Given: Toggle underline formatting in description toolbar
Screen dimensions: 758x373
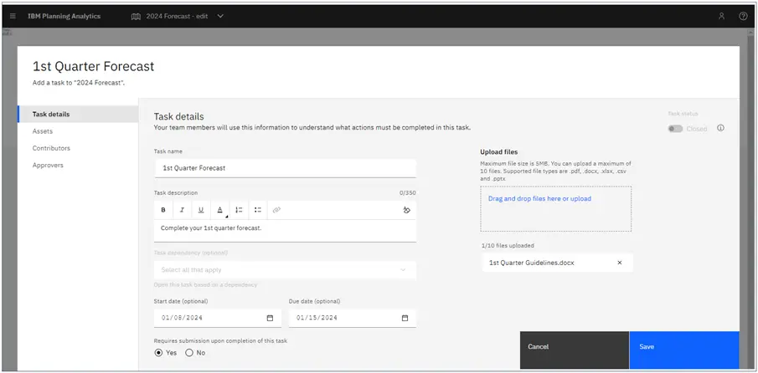Looking at the screenshot, I should [201, 210].
